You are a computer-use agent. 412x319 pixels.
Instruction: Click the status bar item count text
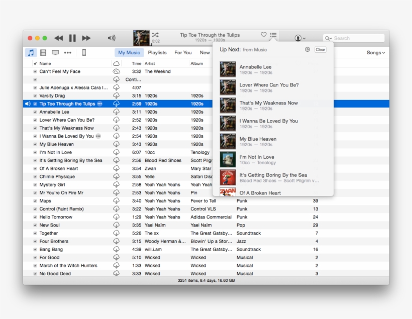pyautogui.click(x=207, y=280)
